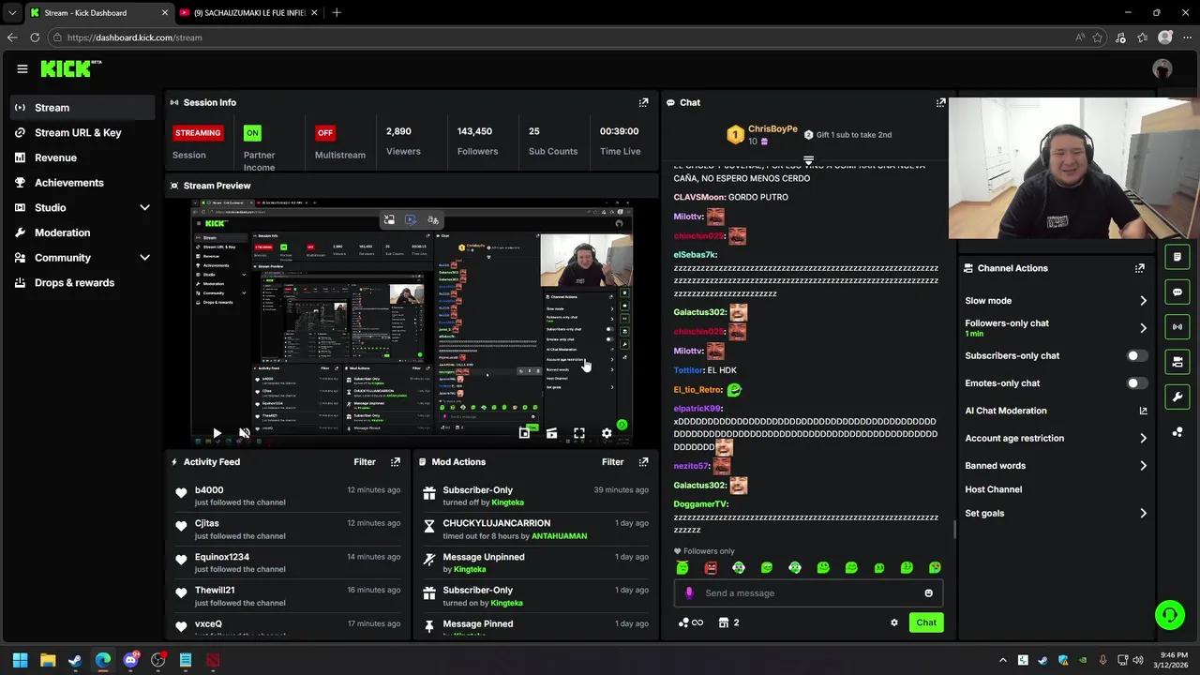Image resolution: width=1200 pixels, height=675 pixels.
Task: Click the Partner Income ON badge
Action: (x=252, y=133)
